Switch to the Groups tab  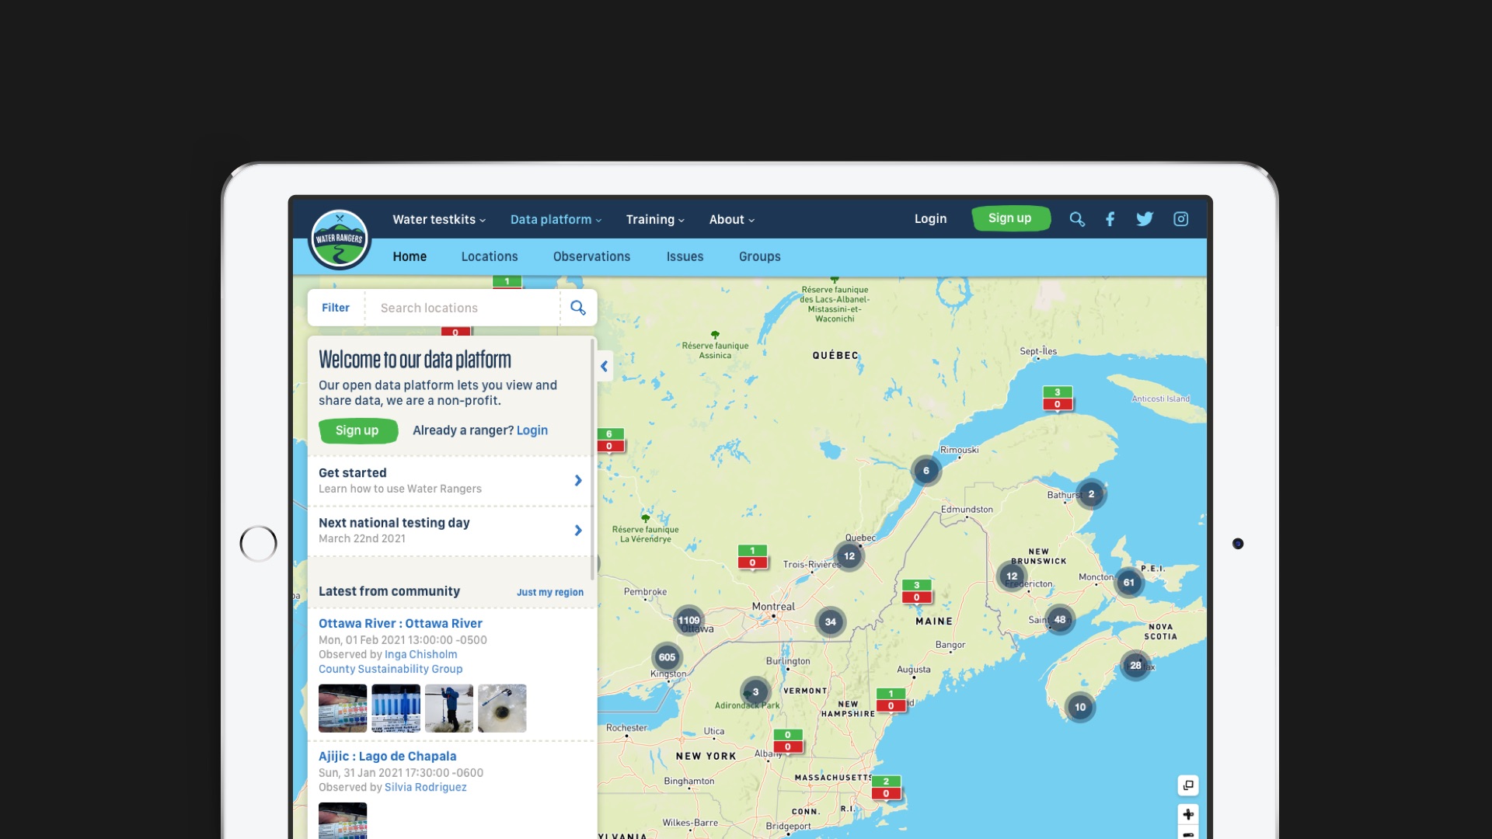coord(760,256)
